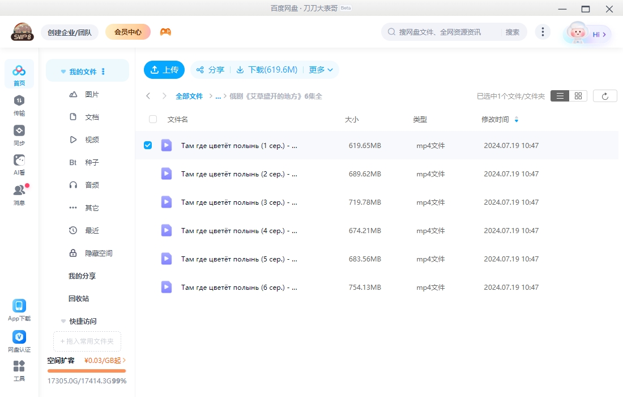This screenshot has height=397, width=623.
Task: Click the storage usage progress bar
Action: [x=86, y=370]
